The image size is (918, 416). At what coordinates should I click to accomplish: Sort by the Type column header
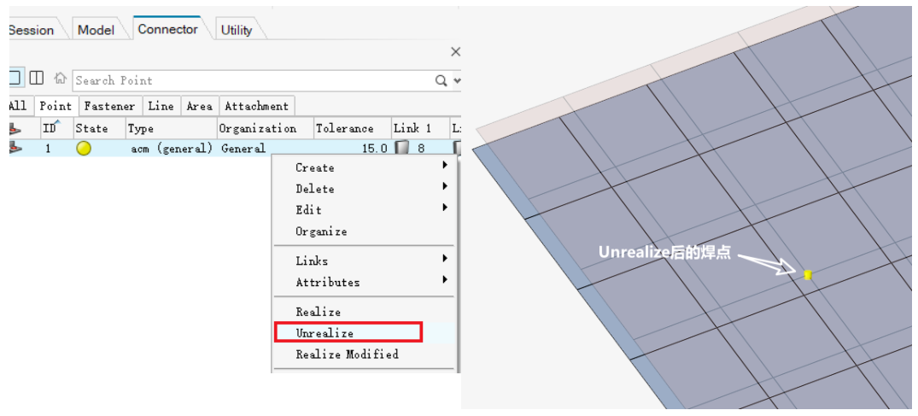click(171, 128)
